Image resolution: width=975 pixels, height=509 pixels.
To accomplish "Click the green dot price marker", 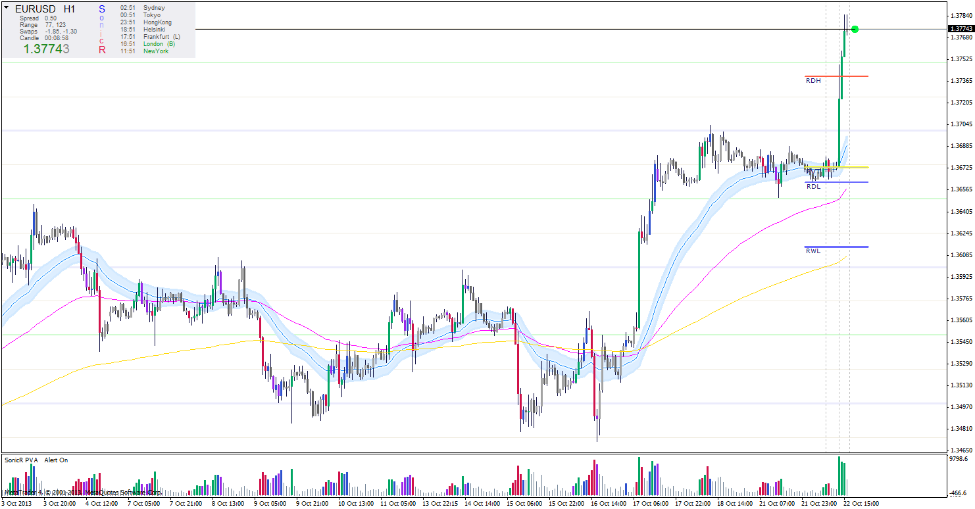I will pyautogui.click(x=855, y=29).
